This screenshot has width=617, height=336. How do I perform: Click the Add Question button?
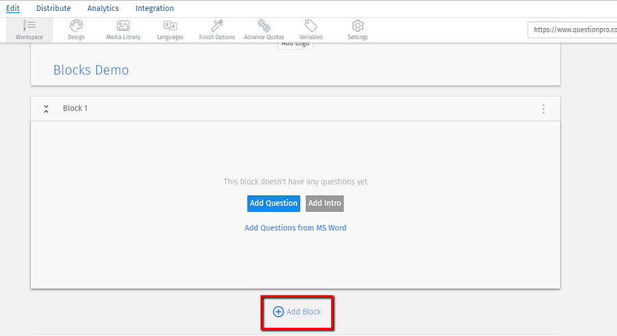click(274, 204)
